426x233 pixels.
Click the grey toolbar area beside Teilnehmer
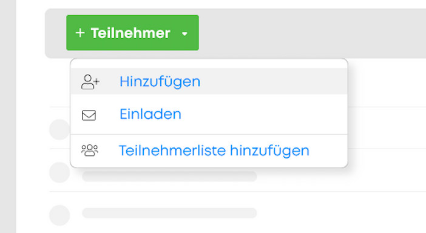[313, 33]
